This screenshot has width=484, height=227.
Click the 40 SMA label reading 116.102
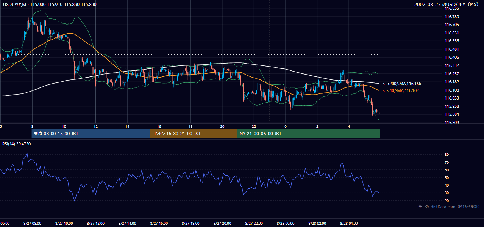point(401,90)
